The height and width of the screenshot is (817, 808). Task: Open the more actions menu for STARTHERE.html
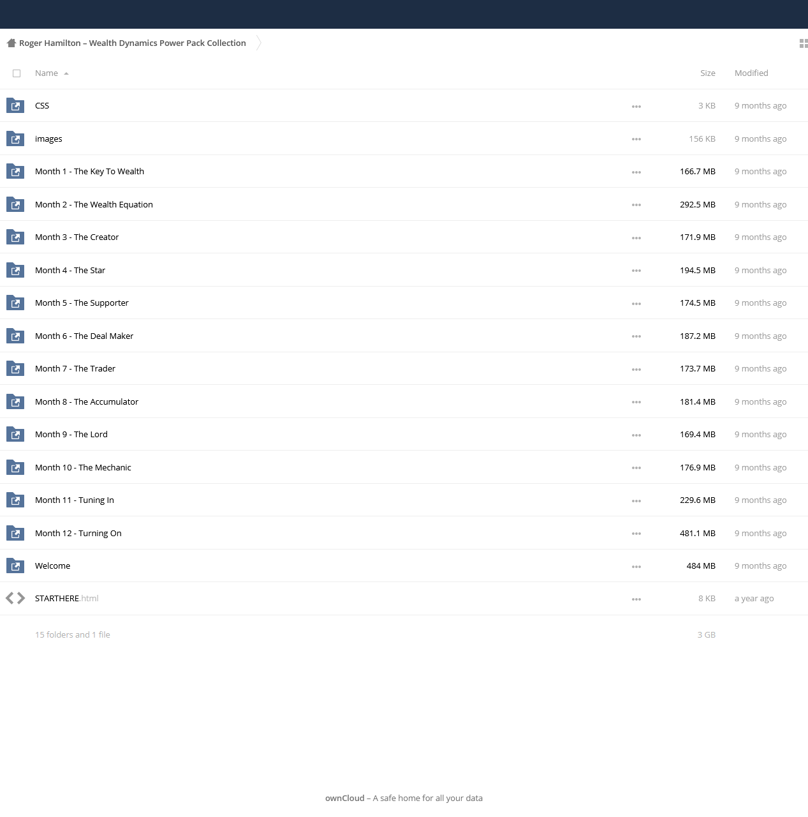(636, 599)
